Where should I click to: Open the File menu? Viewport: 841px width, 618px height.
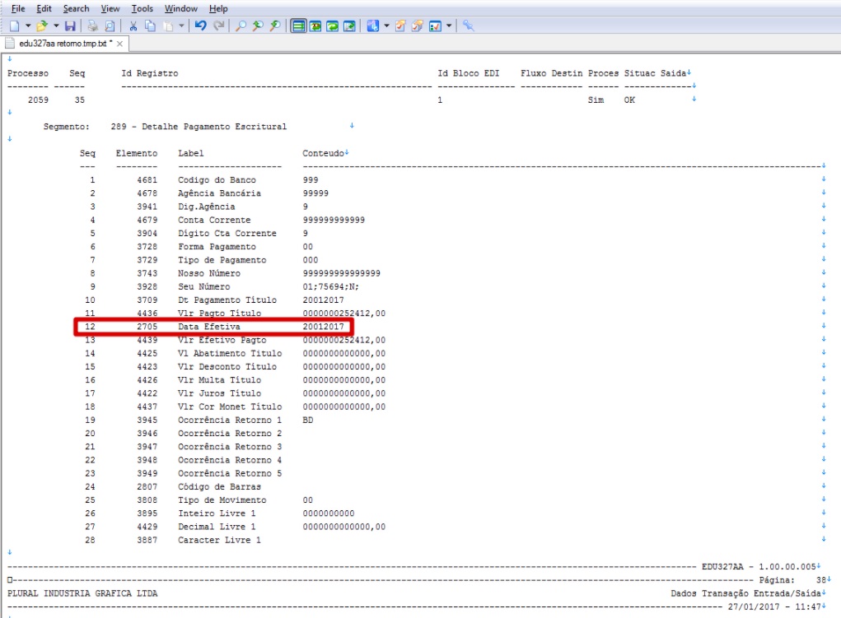click(18, 8)
